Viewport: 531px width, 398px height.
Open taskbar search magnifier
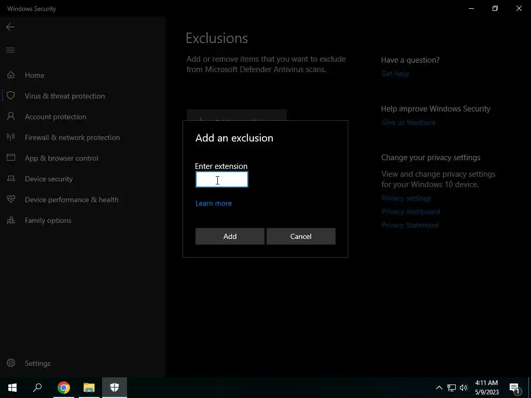point(37,388)
